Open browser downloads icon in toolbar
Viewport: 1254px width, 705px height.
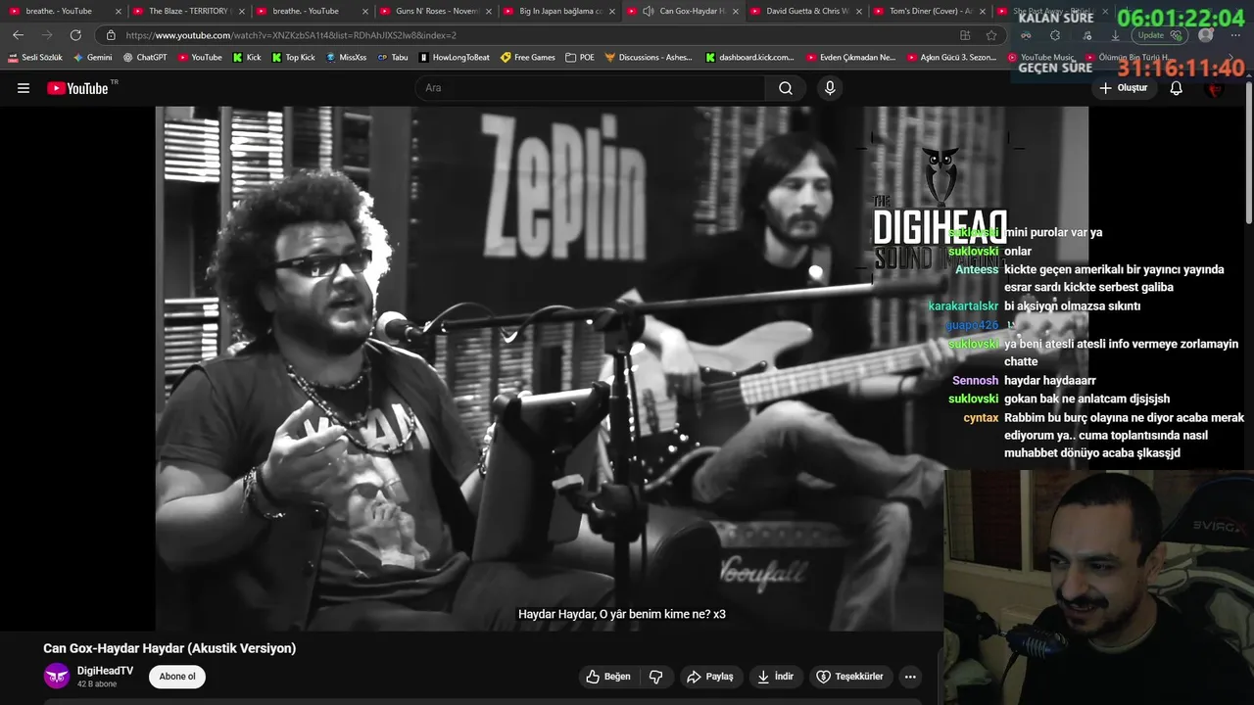[x=1115, y=35]
